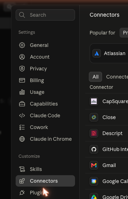Select Connectors customize label
This screenshot has width=128, height=199.
(x=44, y=181)
